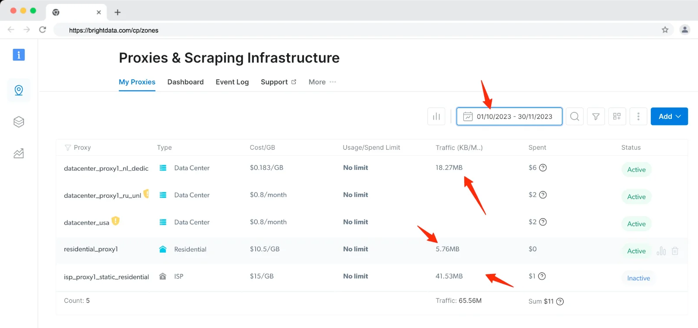Show info for $6 spent amount

coord(543,168)
